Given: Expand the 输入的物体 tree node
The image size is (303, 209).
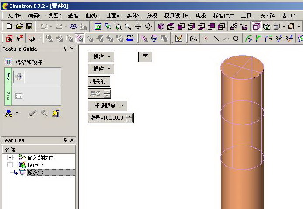Looking at the screenshot, I should [x=10, y=157].
